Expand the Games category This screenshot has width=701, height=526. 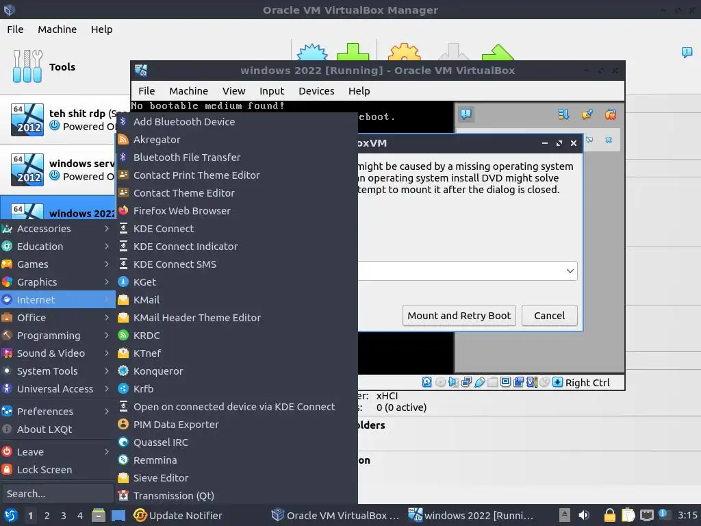58,264
